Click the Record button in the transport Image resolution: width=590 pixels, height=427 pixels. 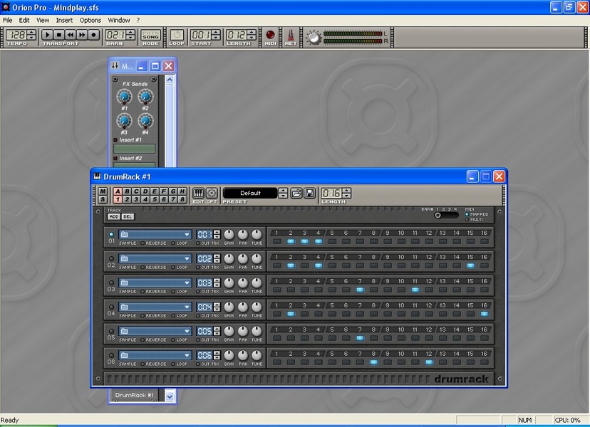coord(93,35)
